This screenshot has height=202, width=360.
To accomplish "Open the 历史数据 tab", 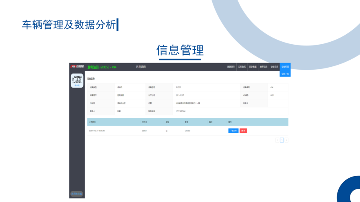I will (x=252, y=67).
